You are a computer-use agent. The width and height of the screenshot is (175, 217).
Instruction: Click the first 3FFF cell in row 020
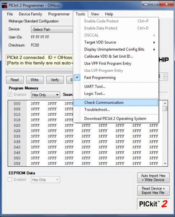point(35,125)
